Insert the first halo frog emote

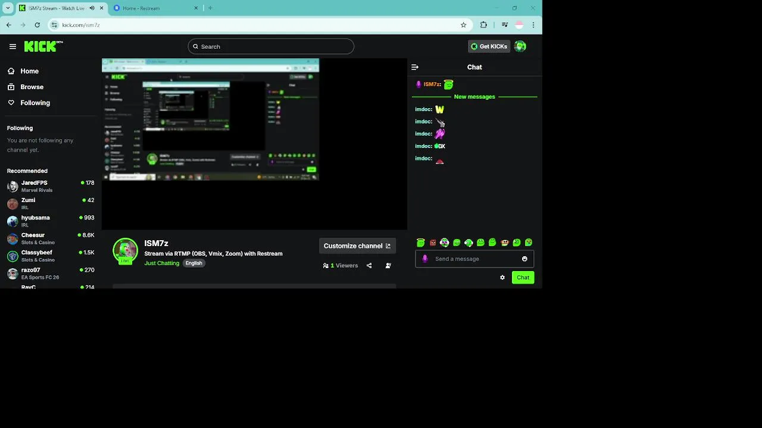421,243
